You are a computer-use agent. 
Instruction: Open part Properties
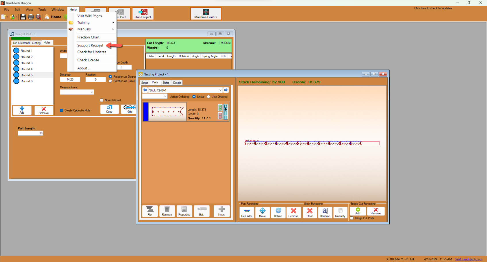[184, 211]
